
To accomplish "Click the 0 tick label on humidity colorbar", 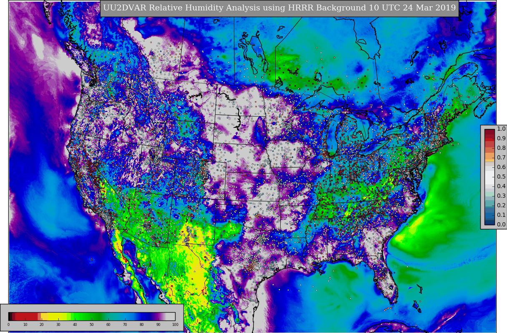I will [8, 325].
